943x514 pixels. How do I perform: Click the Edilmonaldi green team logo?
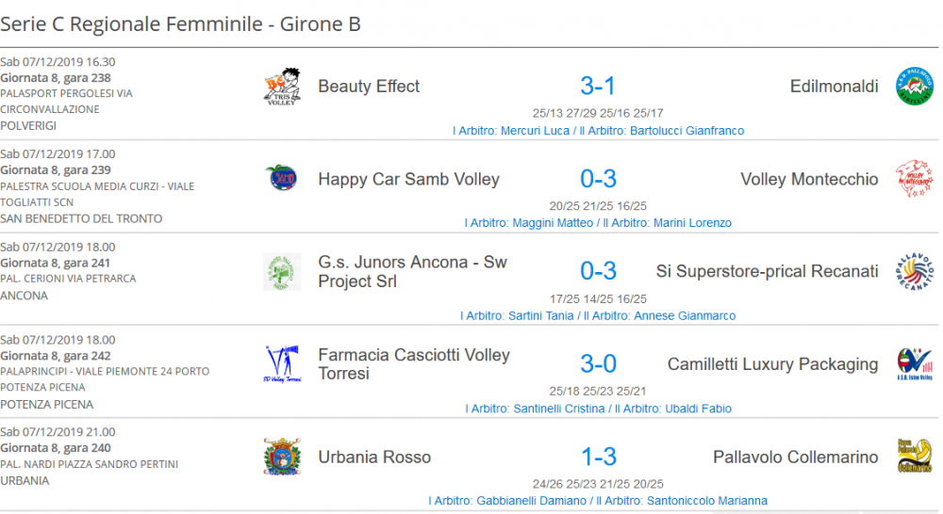coord(914,87)
